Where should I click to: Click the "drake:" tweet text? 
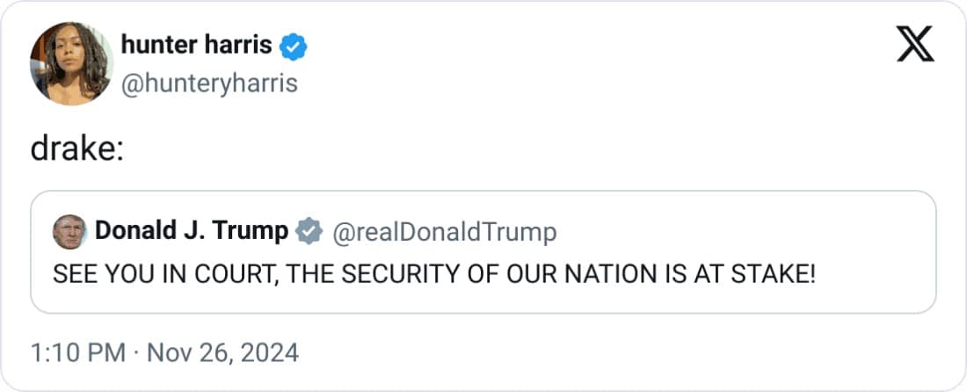[x=76, y=149]
